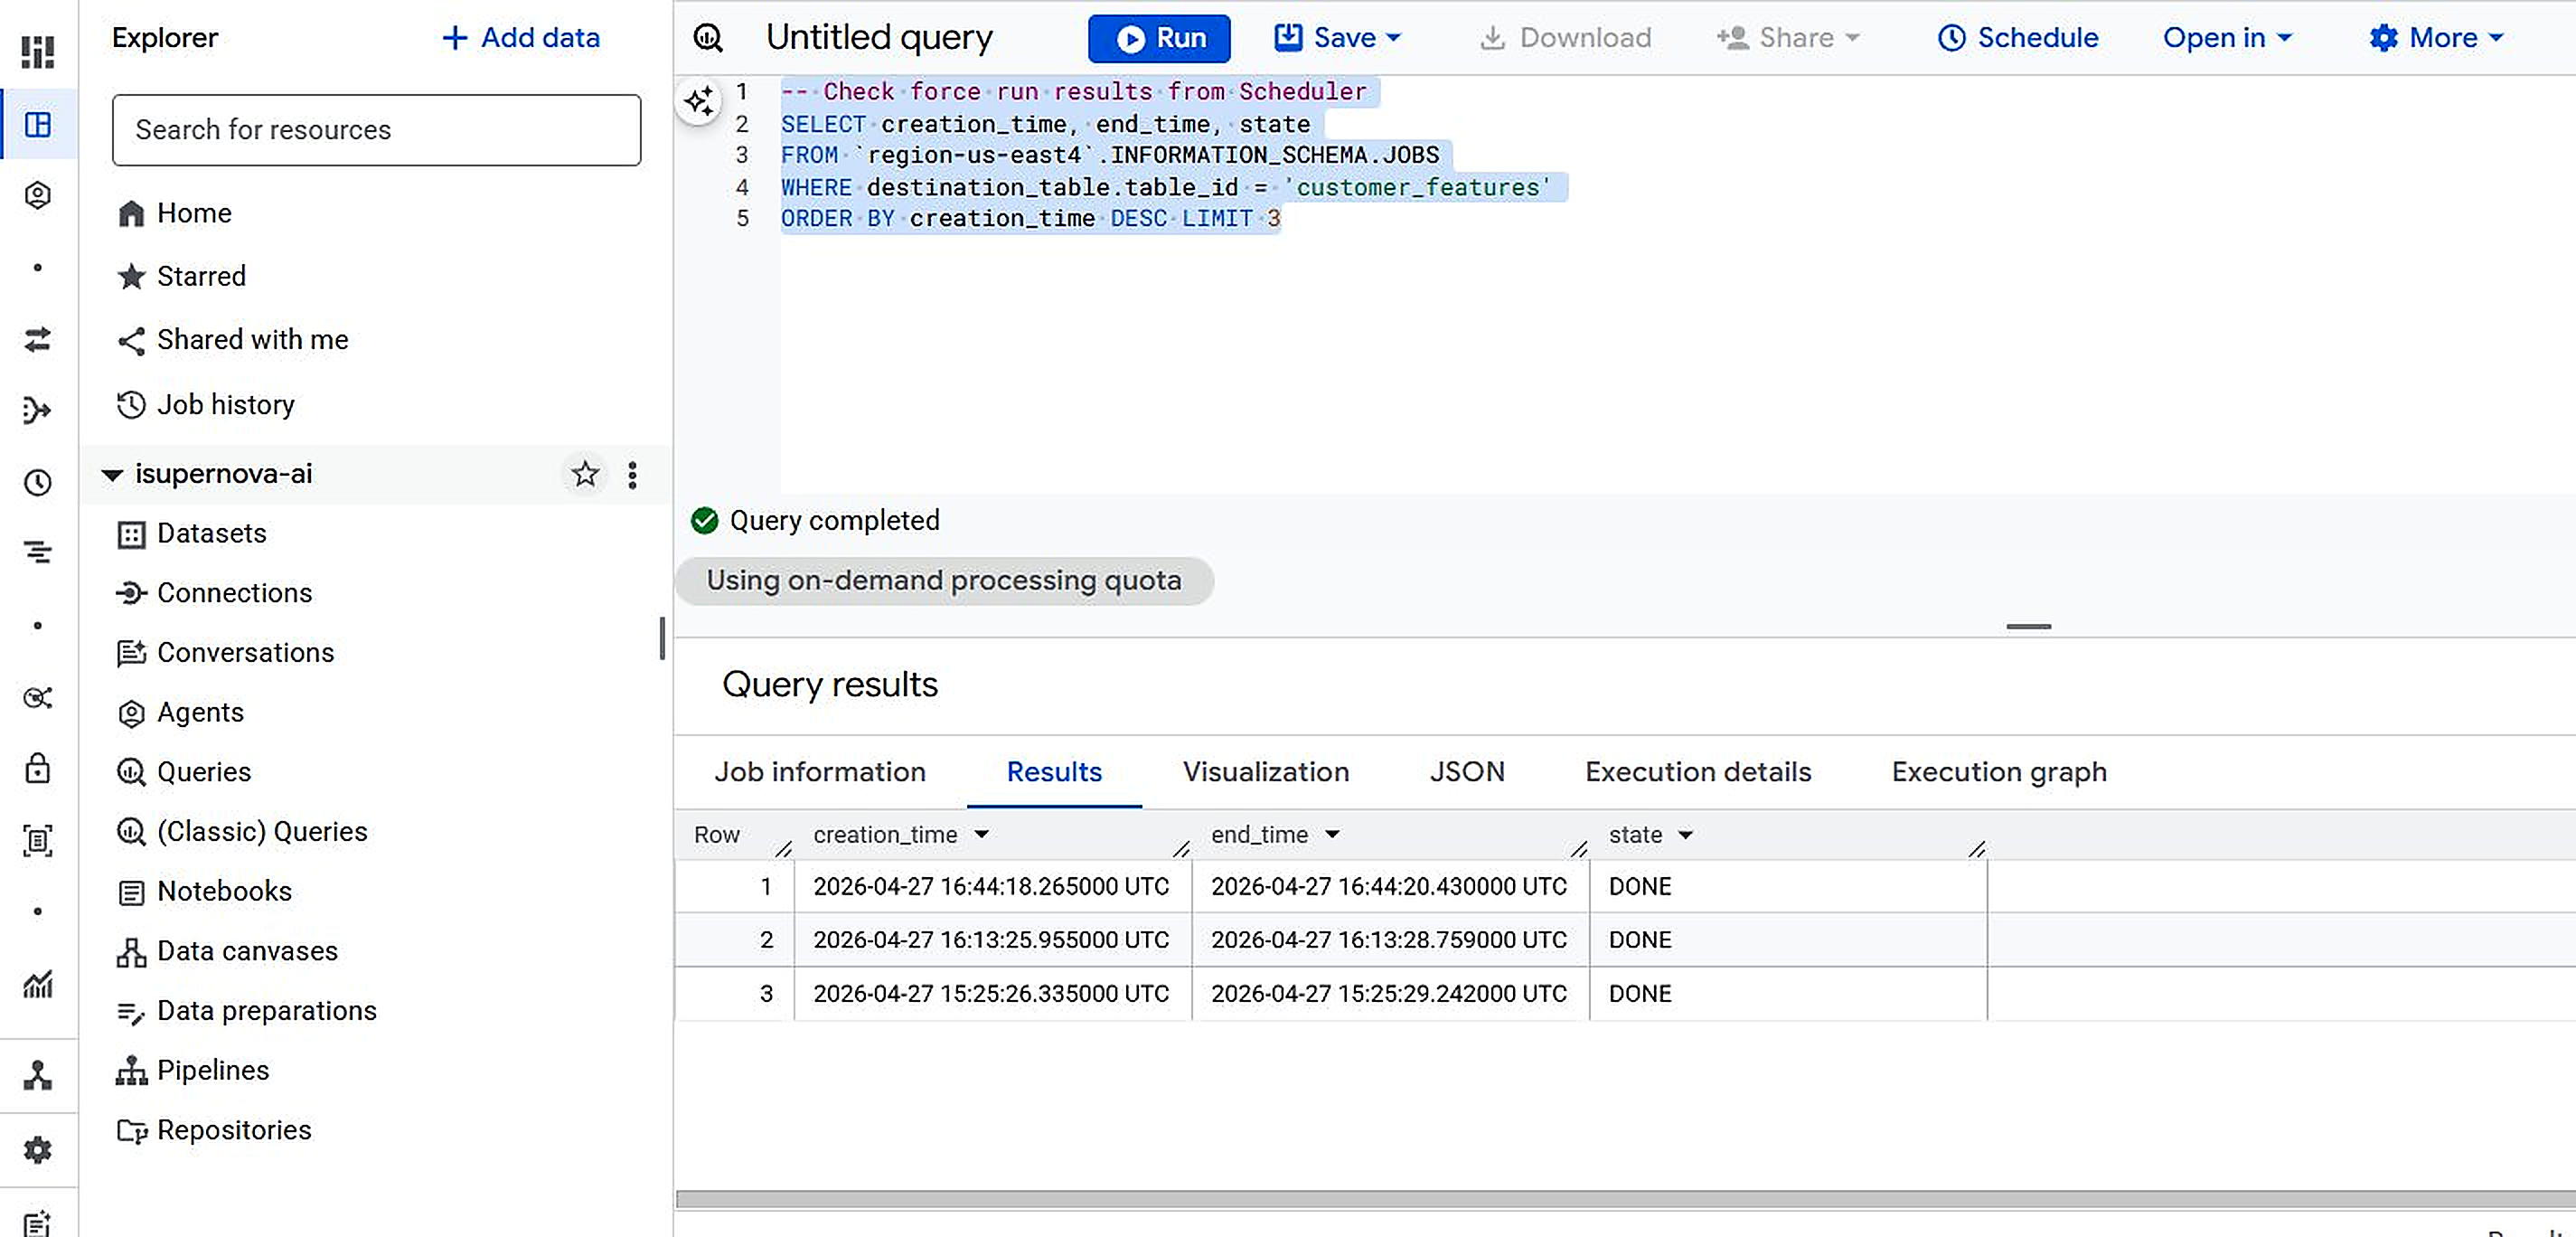Image resolution: width=2576 pixels, height=1237 pixels.
Task: Open the Dataform pipeline arrow icon in left rail
Action: (38, 411)
